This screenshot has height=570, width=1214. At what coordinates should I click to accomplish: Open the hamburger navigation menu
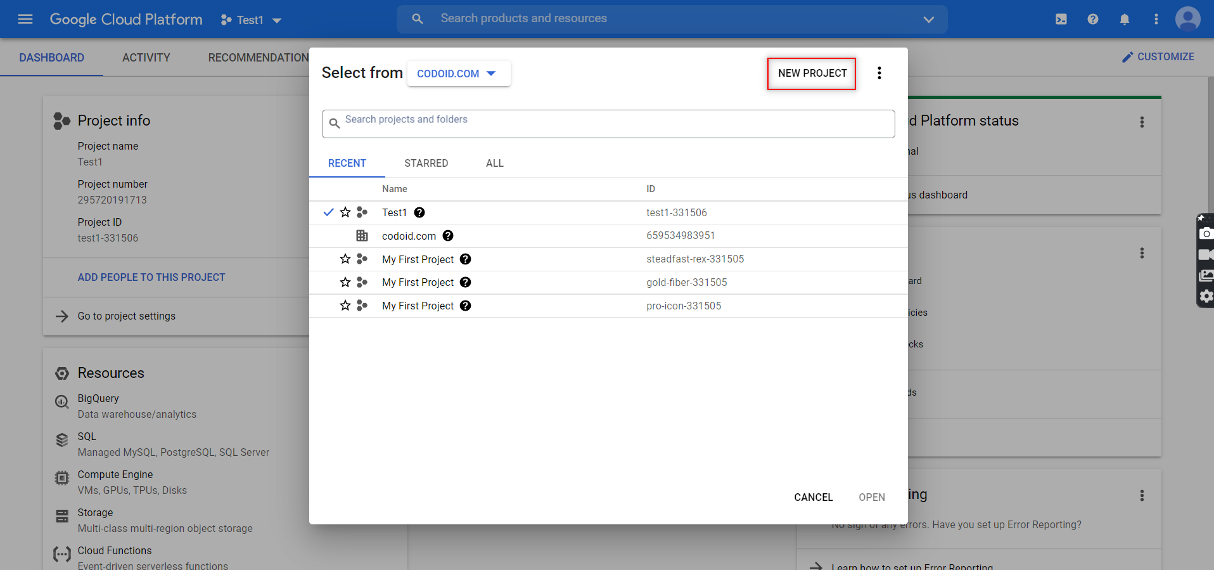pyautogui.click(x=25, y=19)
